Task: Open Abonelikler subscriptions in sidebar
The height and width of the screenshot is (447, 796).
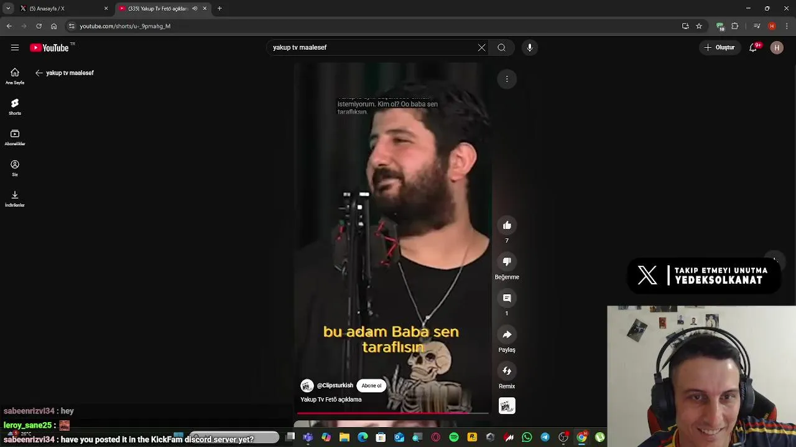Action: click(15, 137)
